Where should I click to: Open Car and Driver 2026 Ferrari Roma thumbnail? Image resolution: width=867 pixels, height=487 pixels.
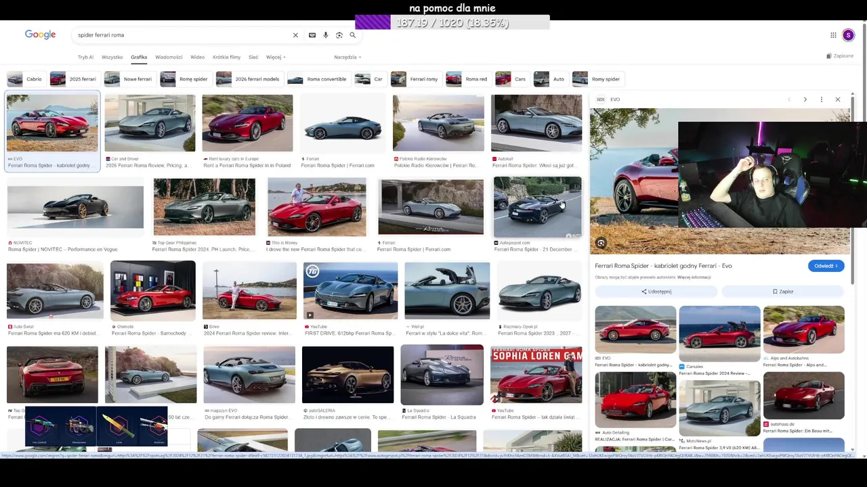pos(150,123)
